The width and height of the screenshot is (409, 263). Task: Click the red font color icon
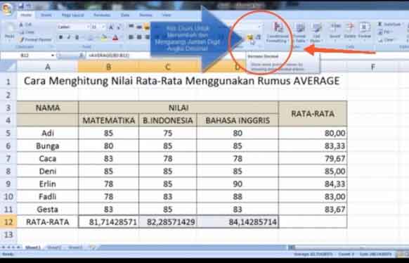tap(115, 37)
